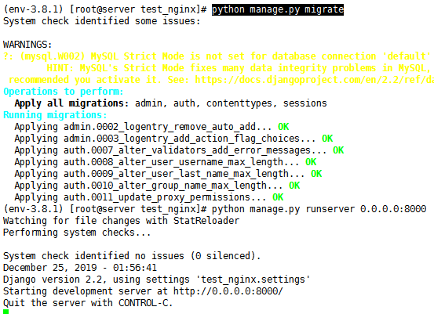This screenshot has height=314, width=434.
Task: Click the 'Running migrations:' heading
Action: click(x=55, y=115)
